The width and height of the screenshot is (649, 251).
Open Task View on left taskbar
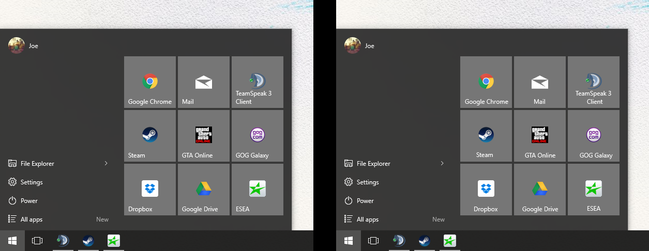pyautogui.click(x=37, y=241)
